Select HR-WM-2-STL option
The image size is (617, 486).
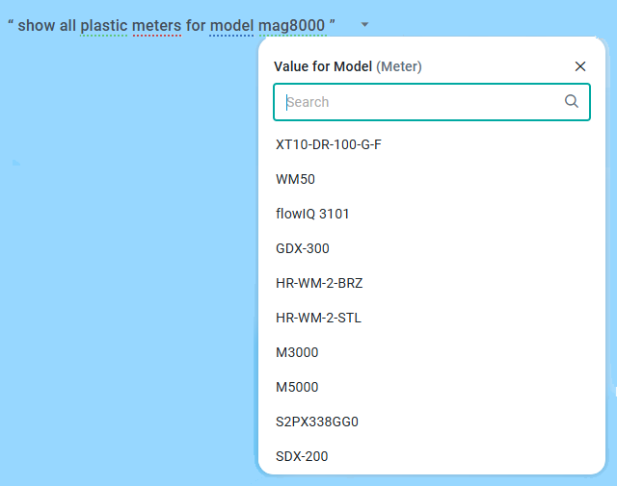[x=318, y=318]
